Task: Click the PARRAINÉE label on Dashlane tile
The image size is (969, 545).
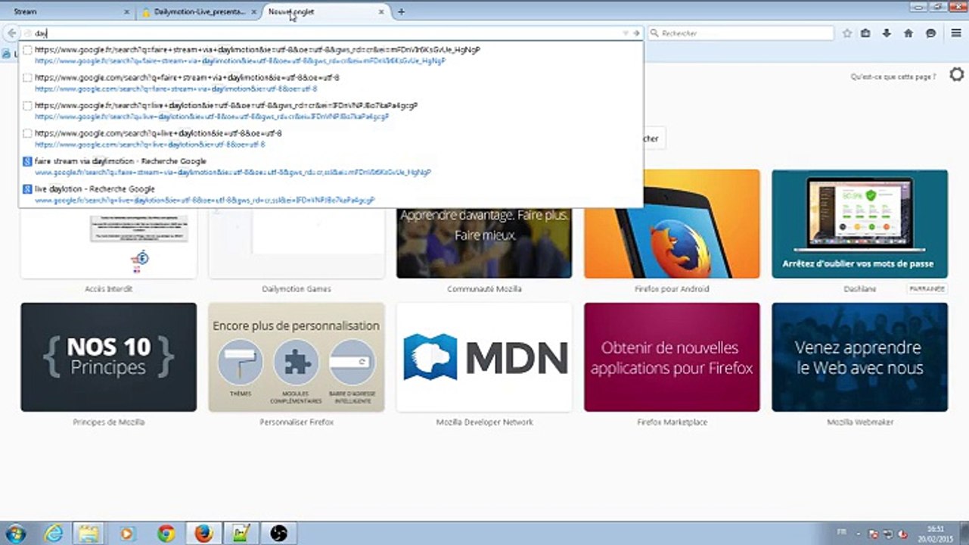Action: click(927, 289)
